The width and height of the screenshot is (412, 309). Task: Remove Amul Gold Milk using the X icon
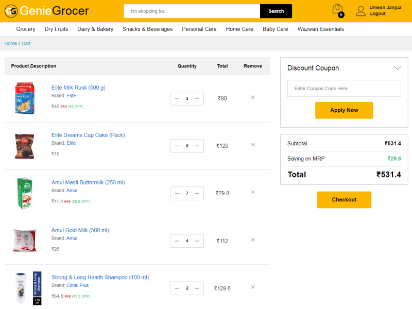click(252, 239)
